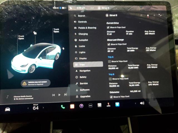178x133 pixels.
Task: Play the media track
Action: 59,95
